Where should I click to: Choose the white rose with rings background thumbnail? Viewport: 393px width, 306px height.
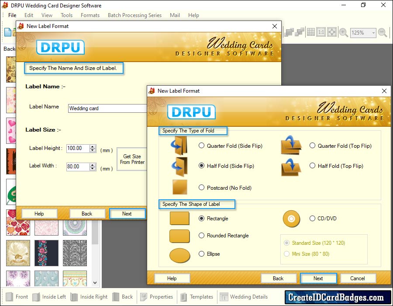[x=18, y=253]
